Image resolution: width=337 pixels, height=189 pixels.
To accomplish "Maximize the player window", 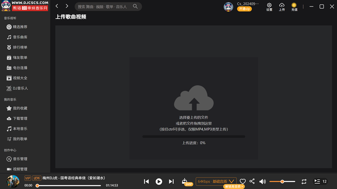I will pos(321,6).
